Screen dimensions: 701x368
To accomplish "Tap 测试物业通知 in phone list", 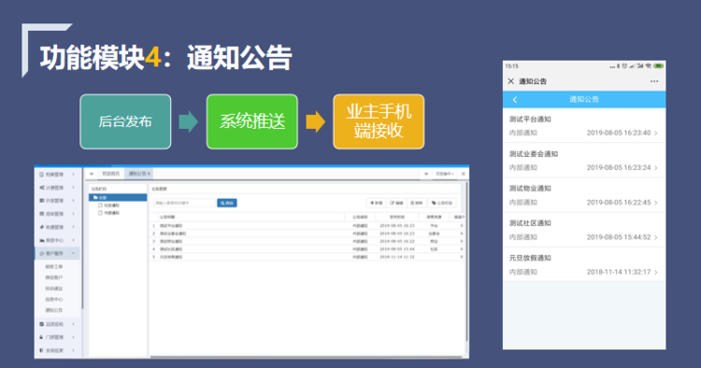I will (584, 195).
